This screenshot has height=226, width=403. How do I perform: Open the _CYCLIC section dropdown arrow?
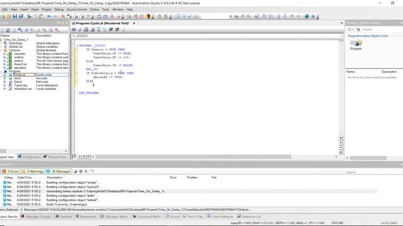click(341, 36)
